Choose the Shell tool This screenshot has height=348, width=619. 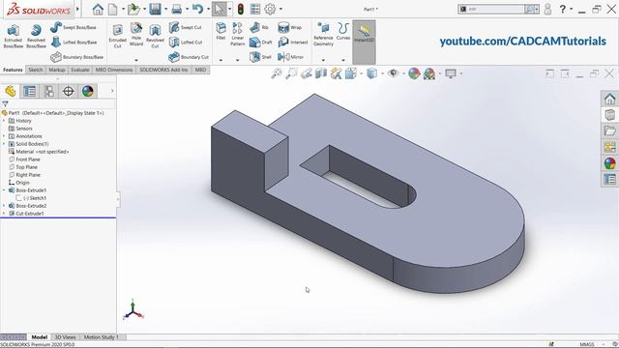[260, 57]
